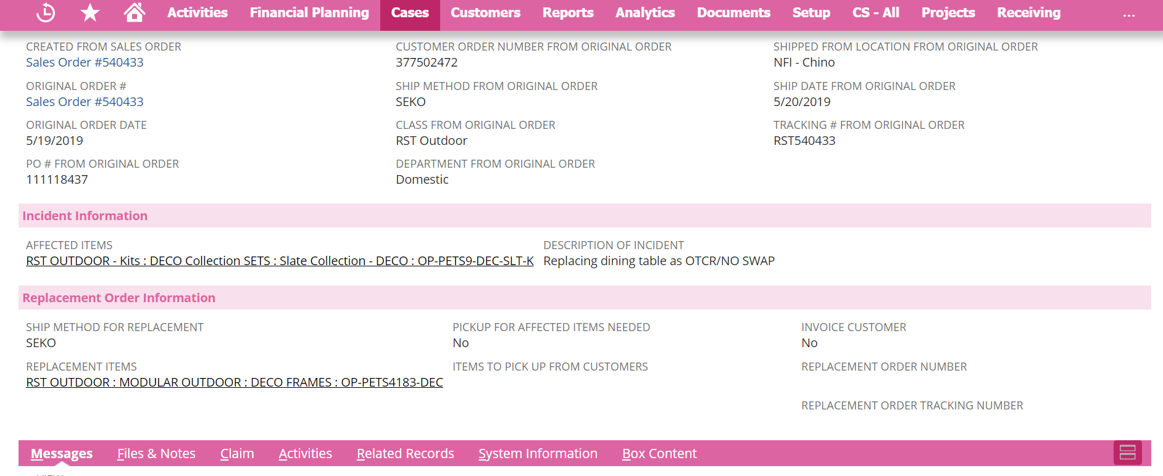Open Sales Order #540433 under Original Order #
1163x476 pixels.
point(85,102)
